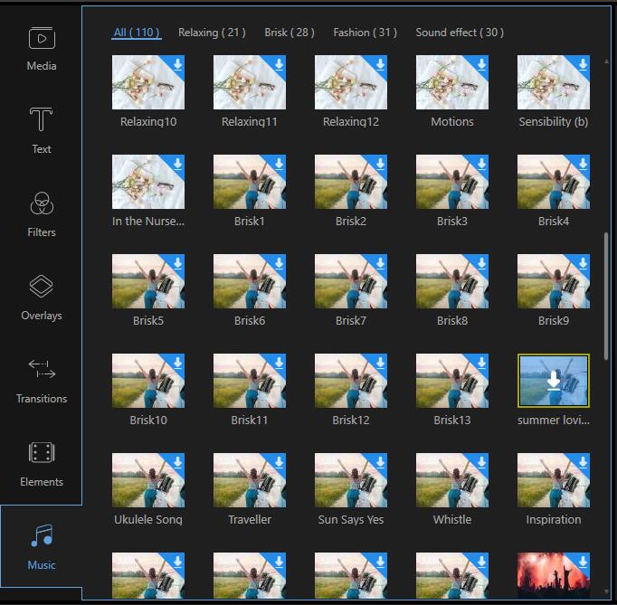This screenshot has height=605, width=617.
Task: Click the 'Brisk9' track name
Action: click(x=554, y=321)
